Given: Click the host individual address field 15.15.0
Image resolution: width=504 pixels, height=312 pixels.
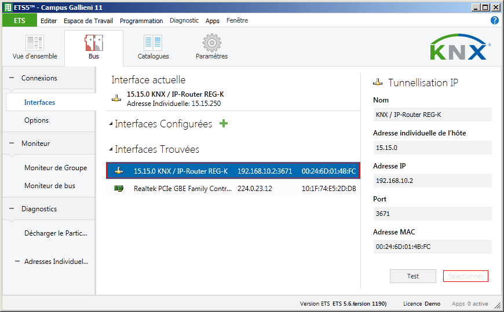Looking at the screenshot, I should pyautogui.click(x=432, y=148).
